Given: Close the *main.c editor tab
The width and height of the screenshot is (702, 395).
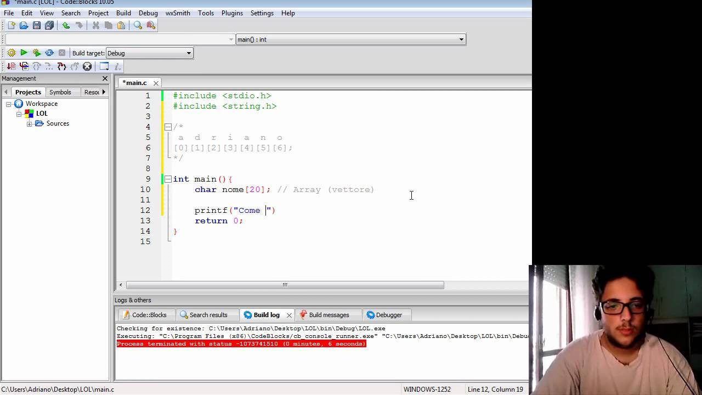Looking at the screenshot, I should pyautogui.click(x=156, y=83).
